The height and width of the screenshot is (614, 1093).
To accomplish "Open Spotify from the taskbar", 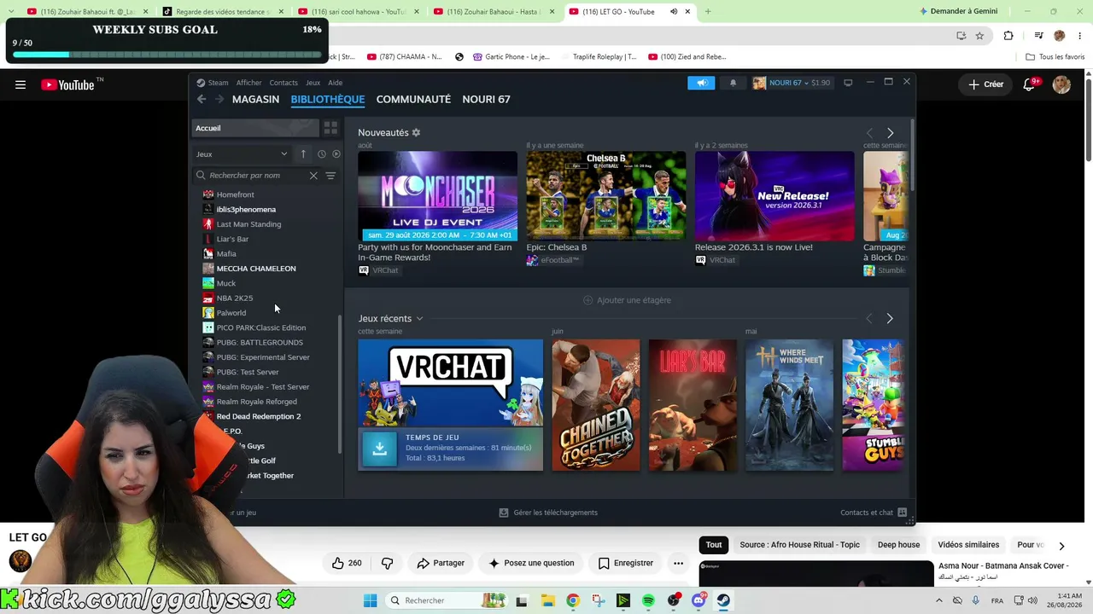I will (648, 600).
